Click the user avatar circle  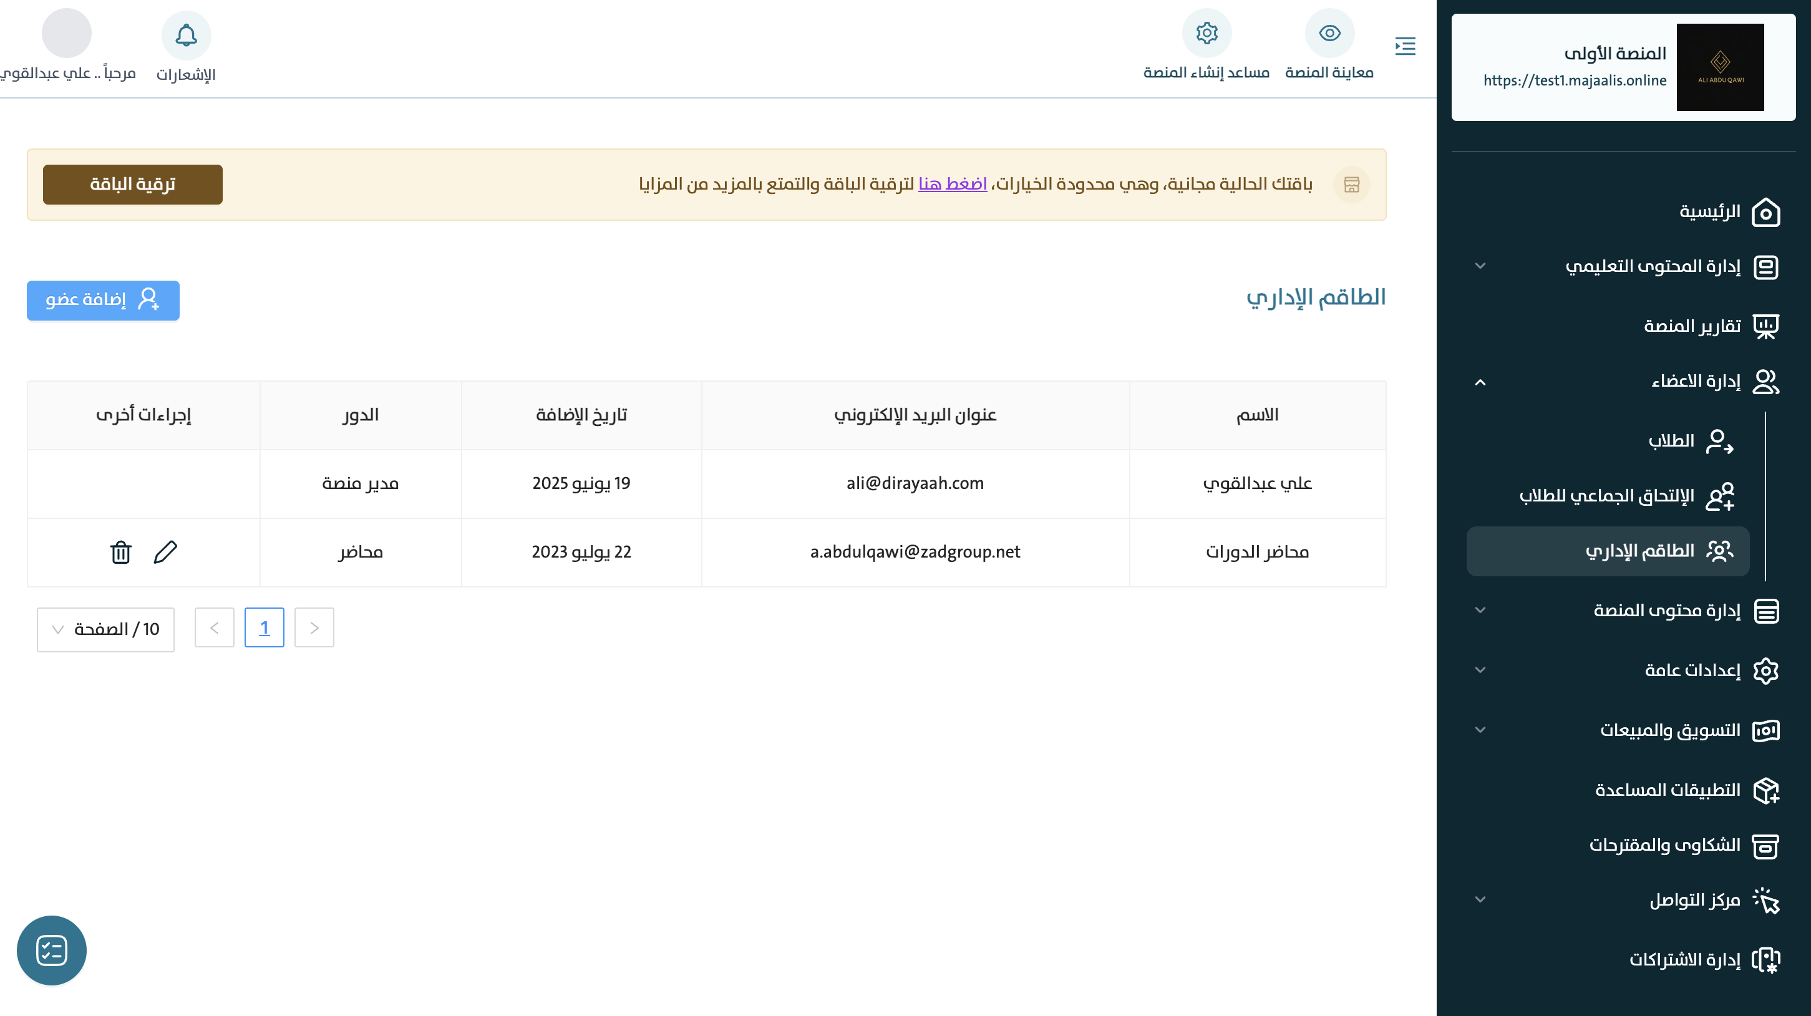[66, 33]
